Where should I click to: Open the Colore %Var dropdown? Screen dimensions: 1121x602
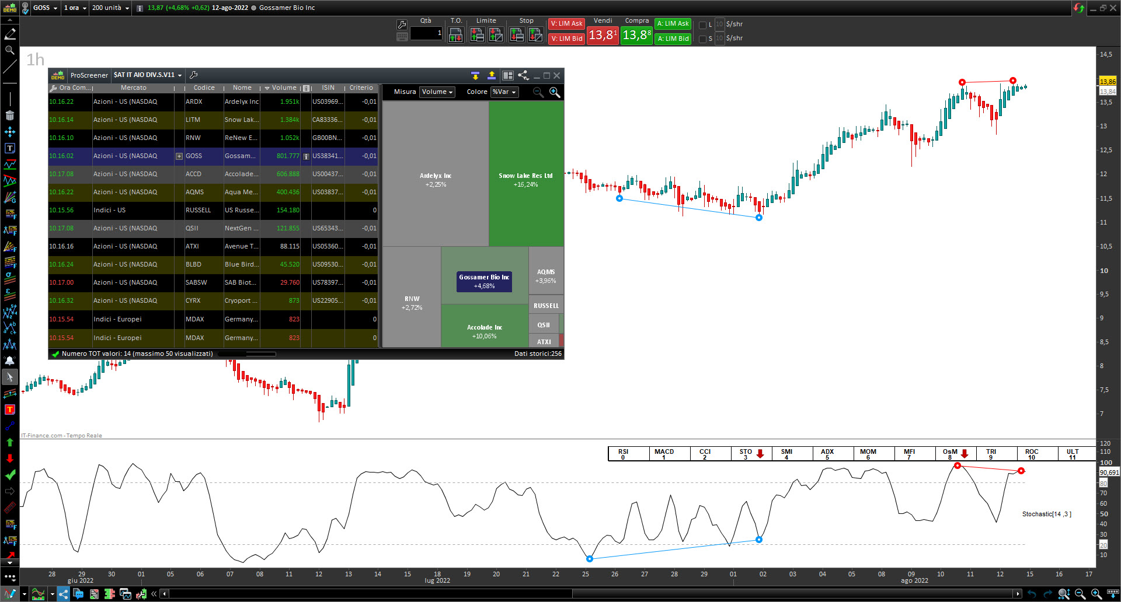click(x=505, y=92)
